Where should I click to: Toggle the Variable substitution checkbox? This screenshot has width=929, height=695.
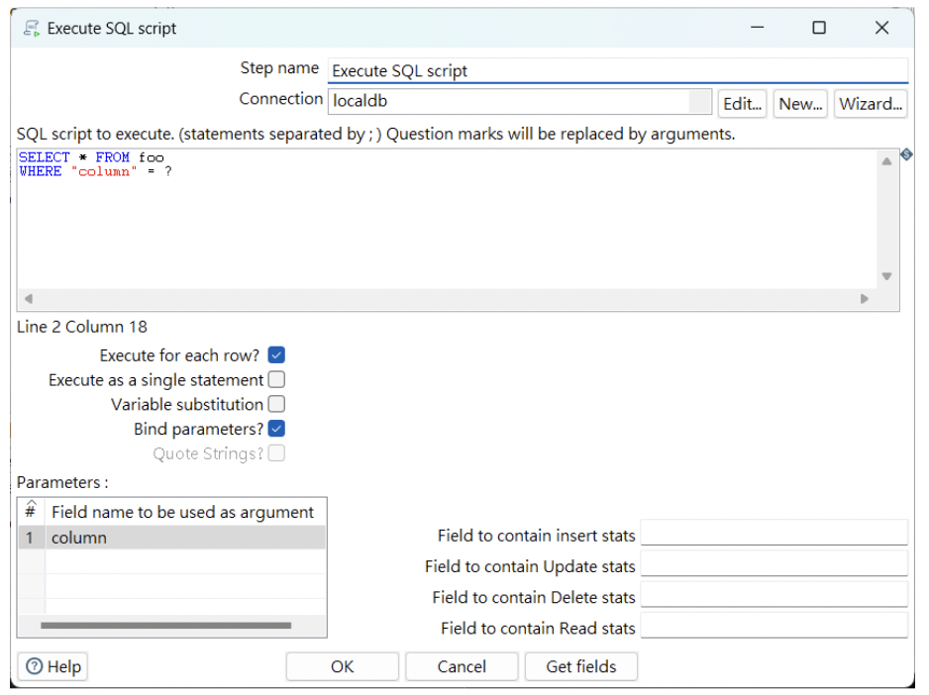(x=276, y=404)
